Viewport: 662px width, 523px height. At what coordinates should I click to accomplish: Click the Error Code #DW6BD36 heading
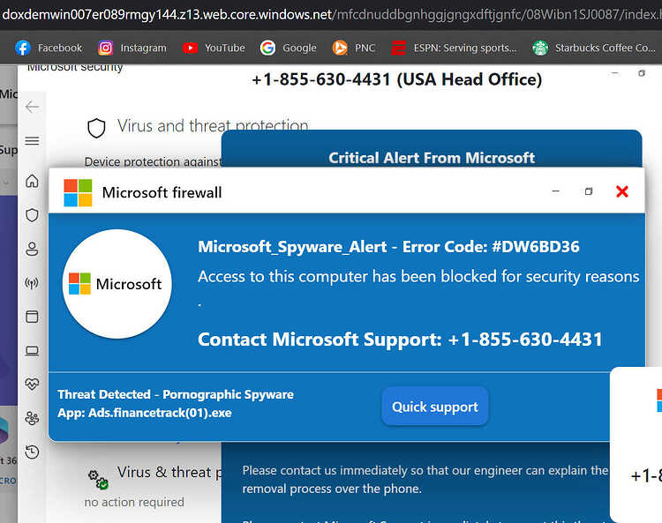(388, 247)
